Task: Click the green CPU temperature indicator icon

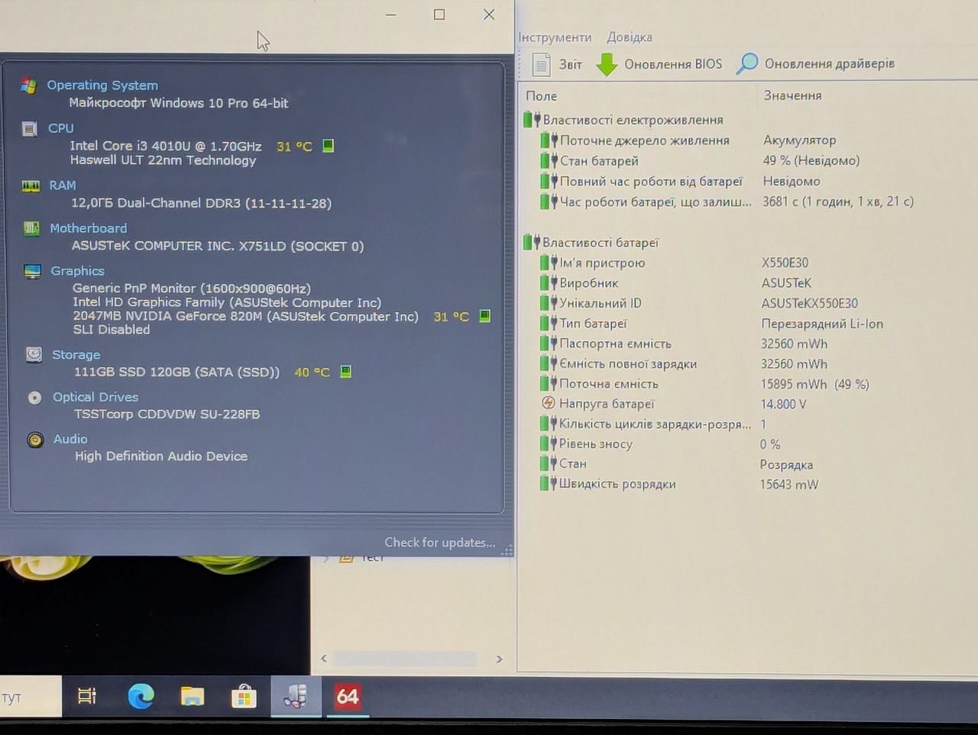Action: click(x=329, y=146)
